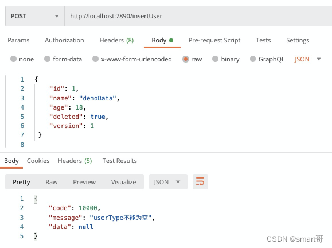
Task: Click the request URL input field
Action: pyautogui.click(x=198, y=16)
